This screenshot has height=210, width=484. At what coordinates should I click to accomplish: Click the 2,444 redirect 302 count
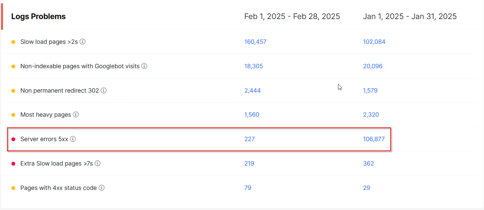coord(252,91)
